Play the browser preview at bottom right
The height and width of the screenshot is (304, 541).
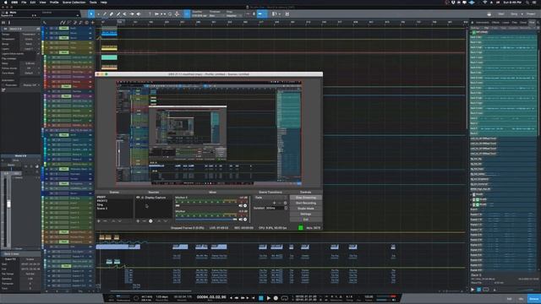click(473, 290)
